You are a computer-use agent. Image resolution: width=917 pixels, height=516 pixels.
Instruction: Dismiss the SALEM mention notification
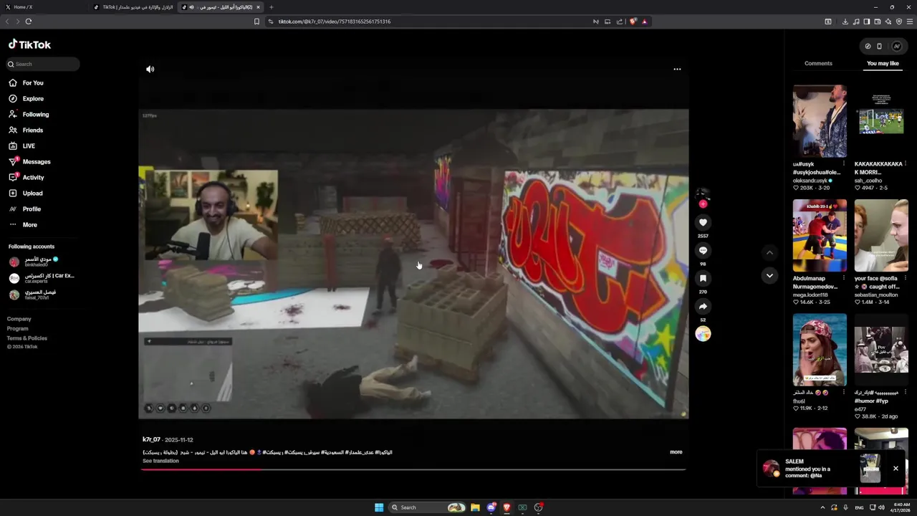point(896,469)
